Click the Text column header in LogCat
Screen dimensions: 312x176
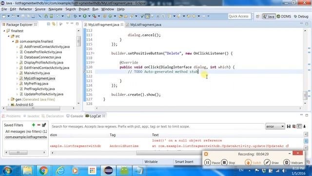tap(155, 135)
